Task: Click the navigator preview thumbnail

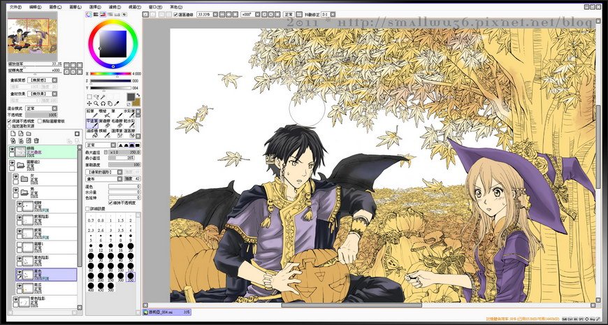Action: tap(32, 36)
